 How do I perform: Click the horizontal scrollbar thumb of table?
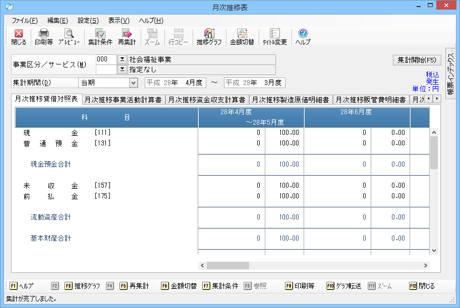(x=227, y=265)
